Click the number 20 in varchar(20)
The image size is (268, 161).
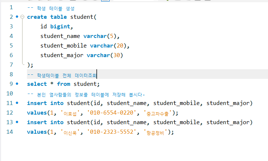click(x=120, y=46)
